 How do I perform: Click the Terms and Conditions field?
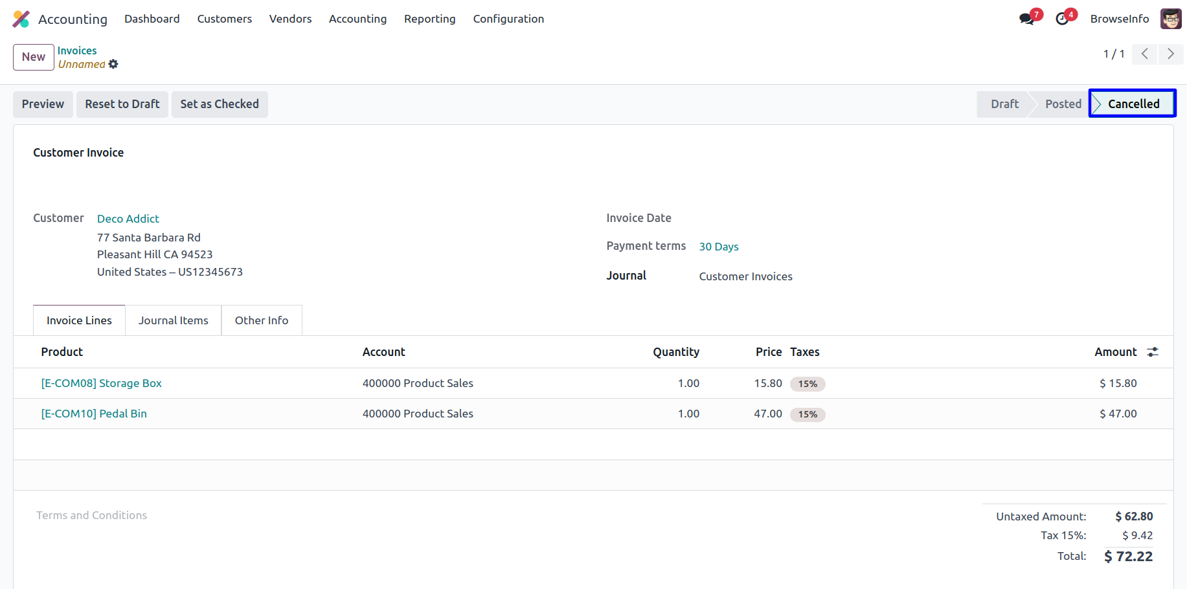[91, 515]
